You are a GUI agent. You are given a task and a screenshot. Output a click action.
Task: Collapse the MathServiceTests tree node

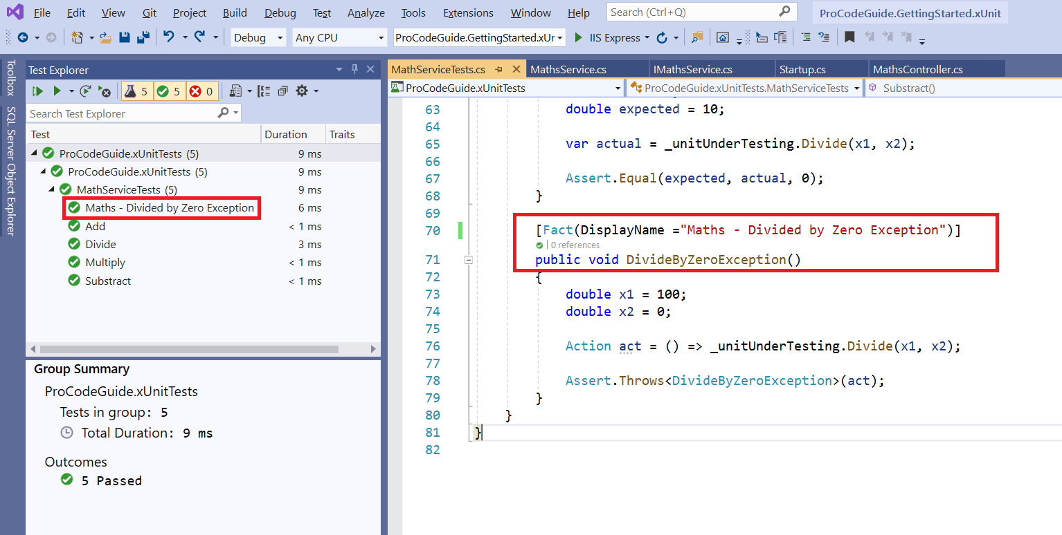point(53,190)
